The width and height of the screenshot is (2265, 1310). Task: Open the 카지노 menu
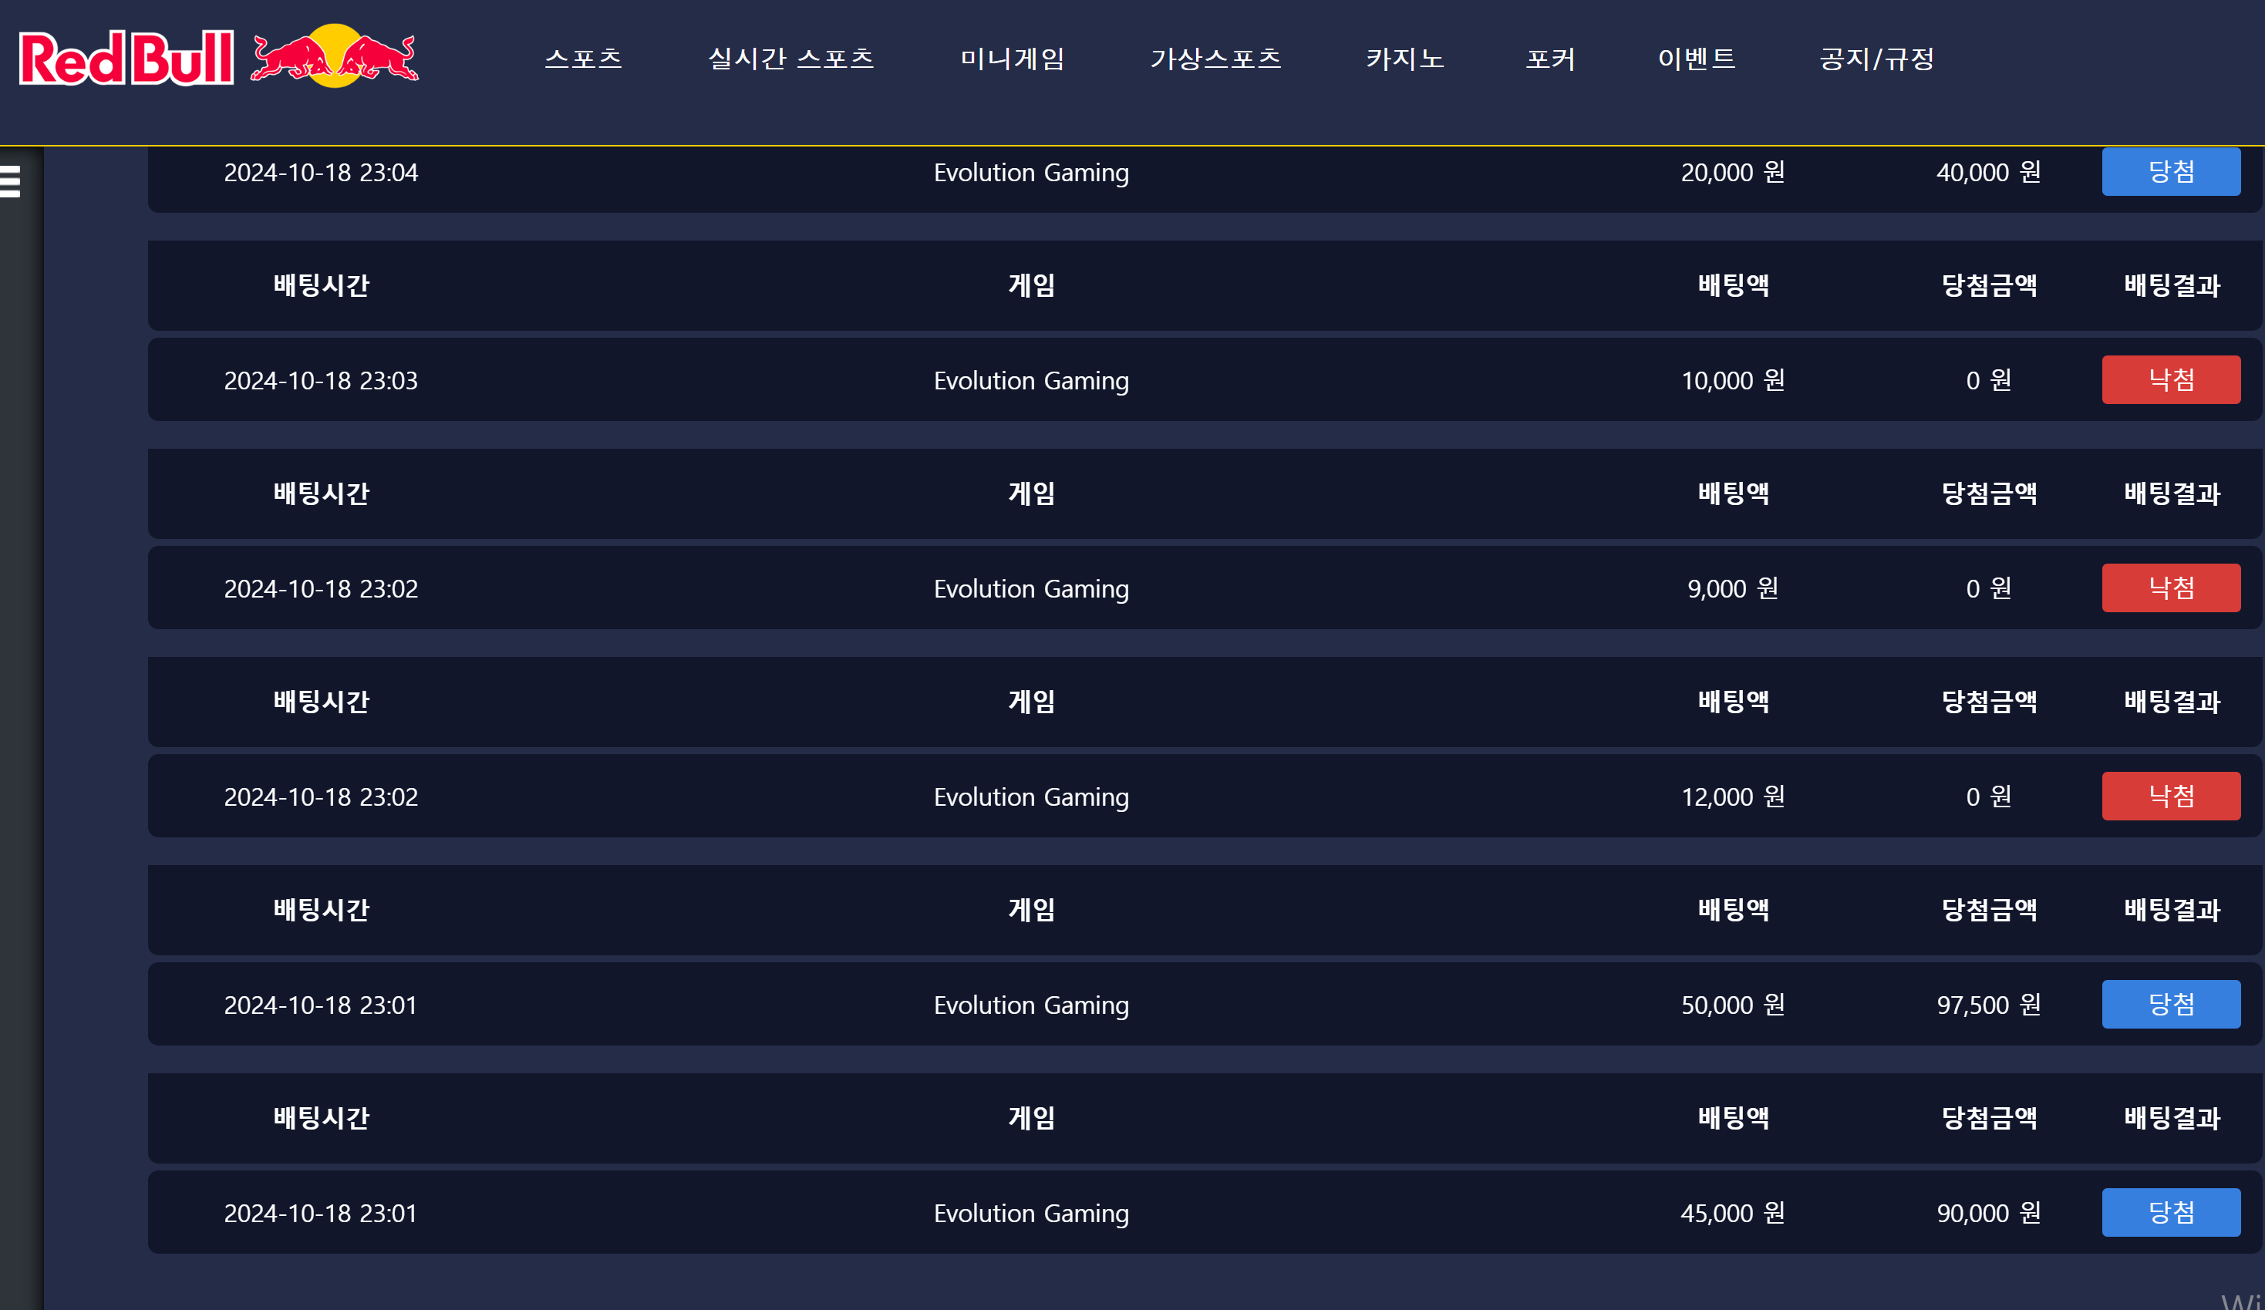click(x=1405, y=59)
